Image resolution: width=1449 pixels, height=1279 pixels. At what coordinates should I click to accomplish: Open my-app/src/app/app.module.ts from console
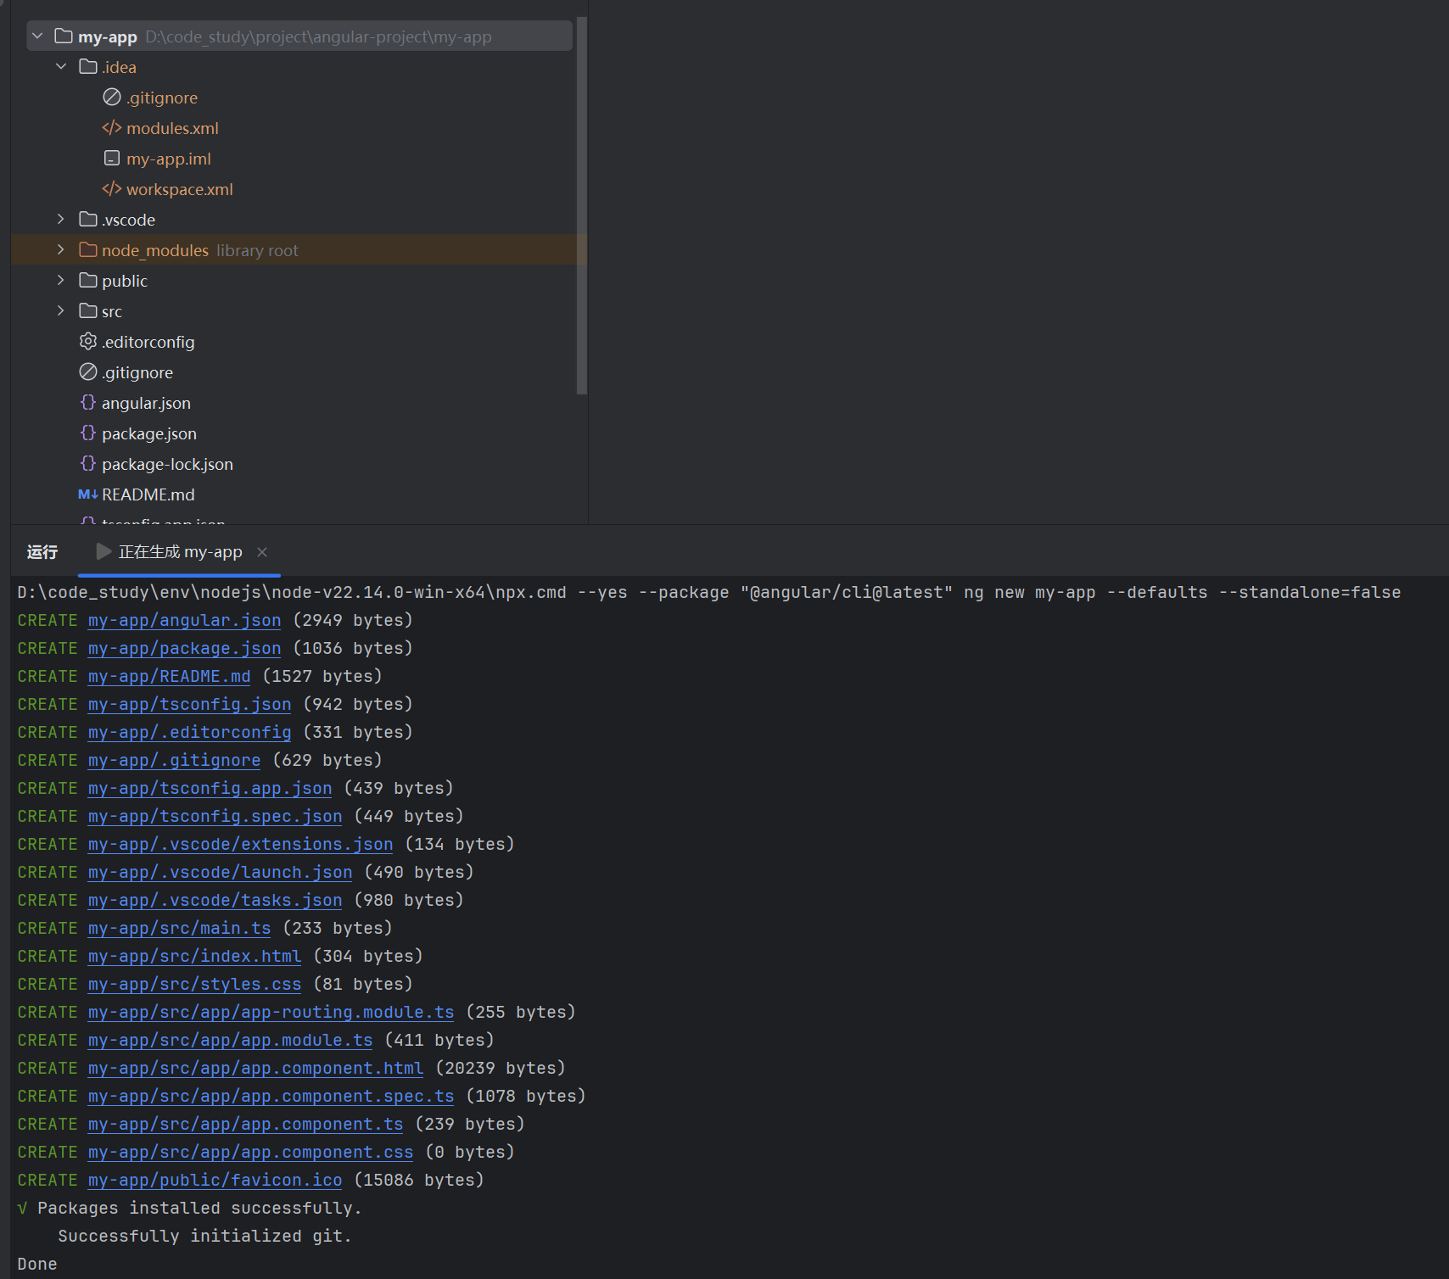point(229,1040)
